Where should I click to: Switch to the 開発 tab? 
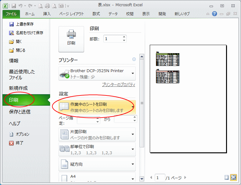[x=162, y=14]
